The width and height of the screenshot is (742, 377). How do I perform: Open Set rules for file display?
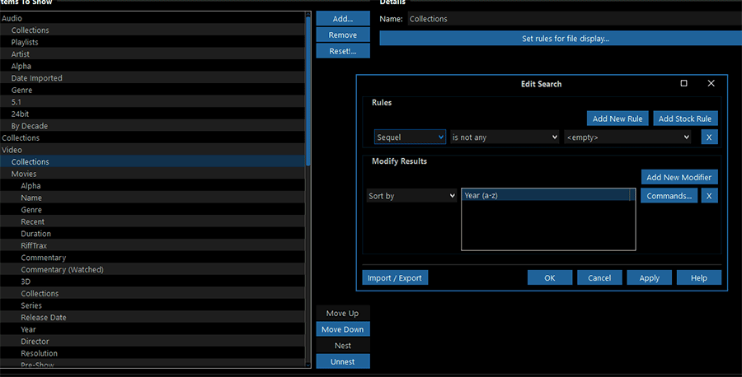click(561, 38)
